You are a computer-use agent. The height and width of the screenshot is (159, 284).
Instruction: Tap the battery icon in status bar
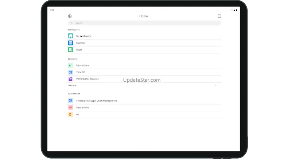coord(237,10)
